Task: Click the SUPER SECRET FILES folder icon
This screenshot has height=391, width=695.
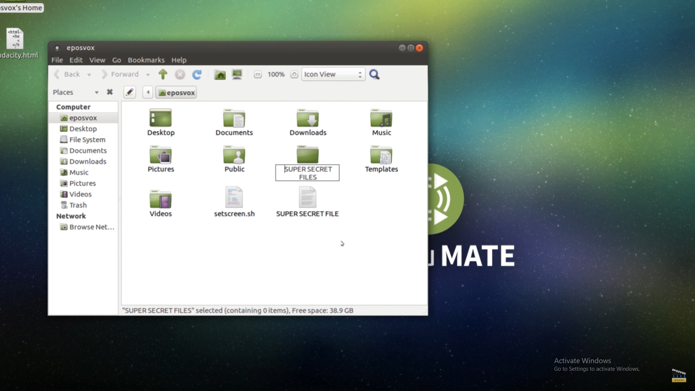Action: (308, 155)
